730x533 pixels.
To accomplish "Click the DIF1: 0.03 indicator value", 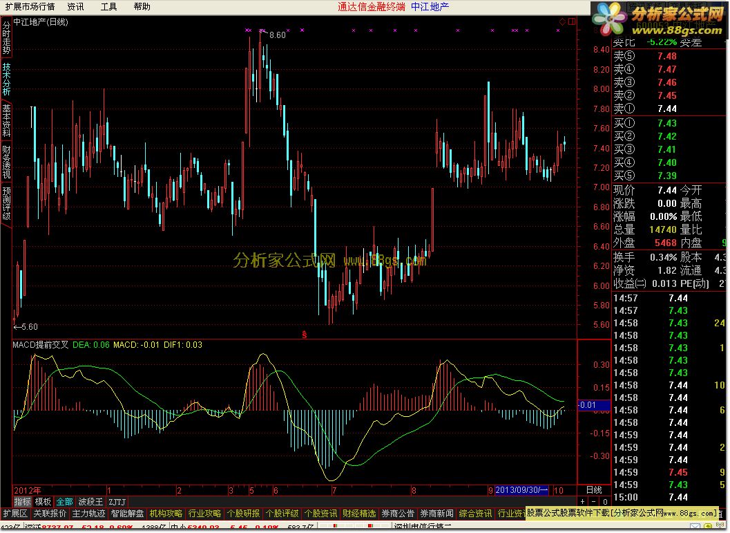I will click(183, 345).
